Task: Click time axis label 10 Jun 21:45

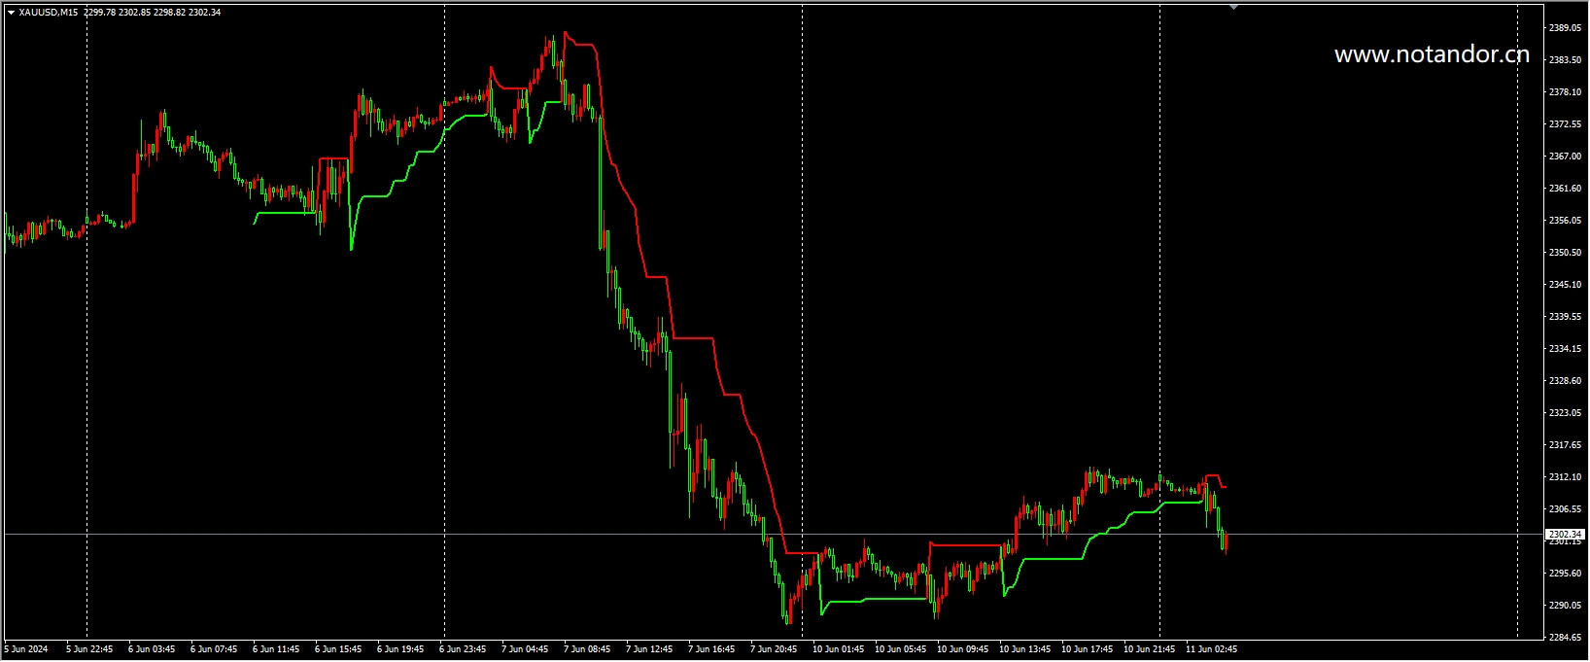Action: 1149,649
